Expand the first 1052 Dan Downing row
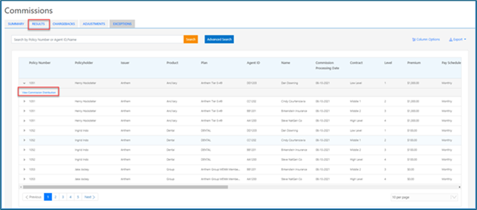The width and height of the screenshot is (477, 210). 24,130
